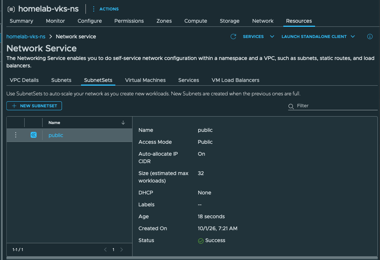
Task: Open the VM Load Balancers sub-tab
Action: click(235, 80)
